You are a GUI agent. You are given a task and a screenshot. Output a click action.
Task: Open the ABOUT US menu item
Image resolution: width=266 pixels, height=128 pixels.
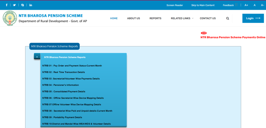tap(134, 18)
